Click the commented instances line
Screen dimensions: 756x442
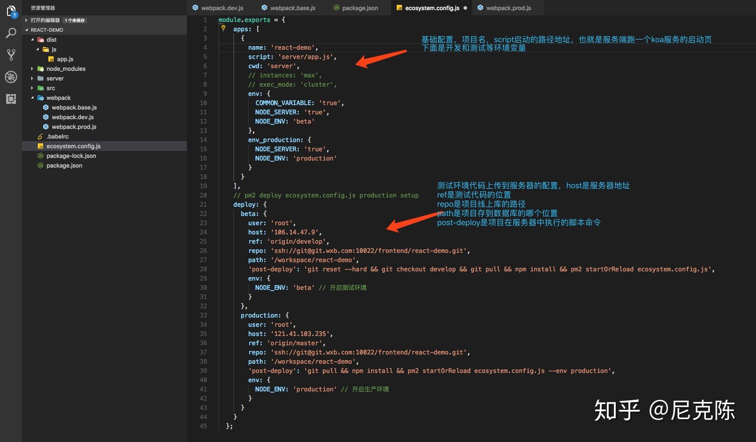(x=285, y=75)
